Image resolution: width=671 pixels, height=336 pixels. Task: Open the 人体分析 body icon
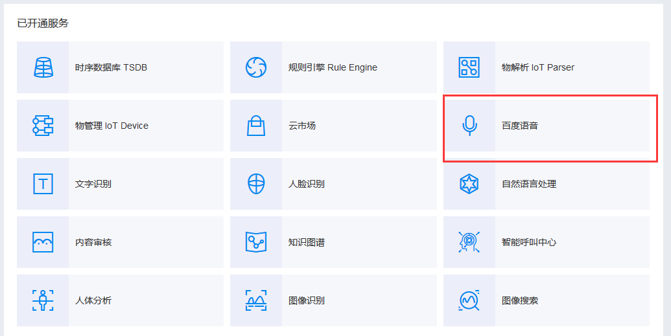click(43, 300)
